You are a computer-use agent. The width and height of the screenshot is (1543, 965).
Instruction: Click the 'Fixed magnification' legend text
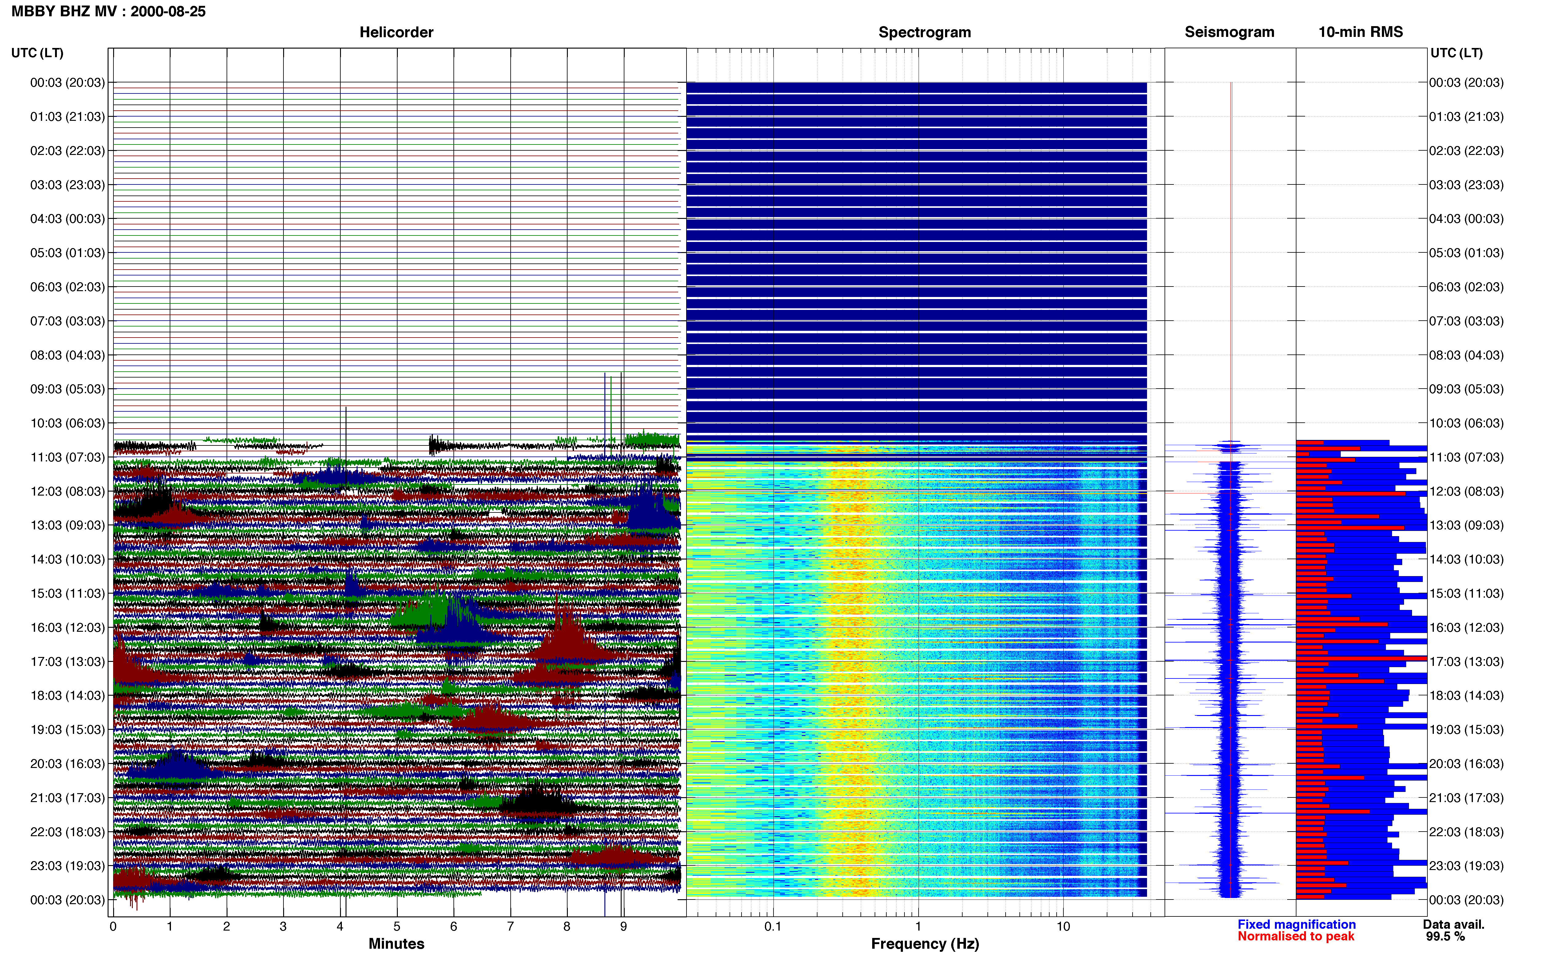pyautogui.click(x=1296, y=924)
